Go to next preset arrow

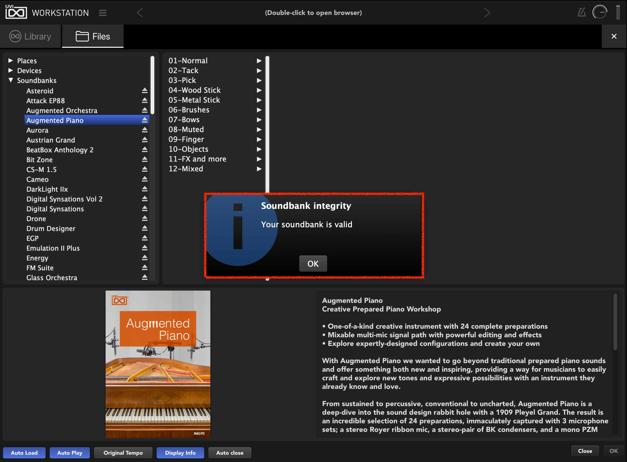point(487,13)
